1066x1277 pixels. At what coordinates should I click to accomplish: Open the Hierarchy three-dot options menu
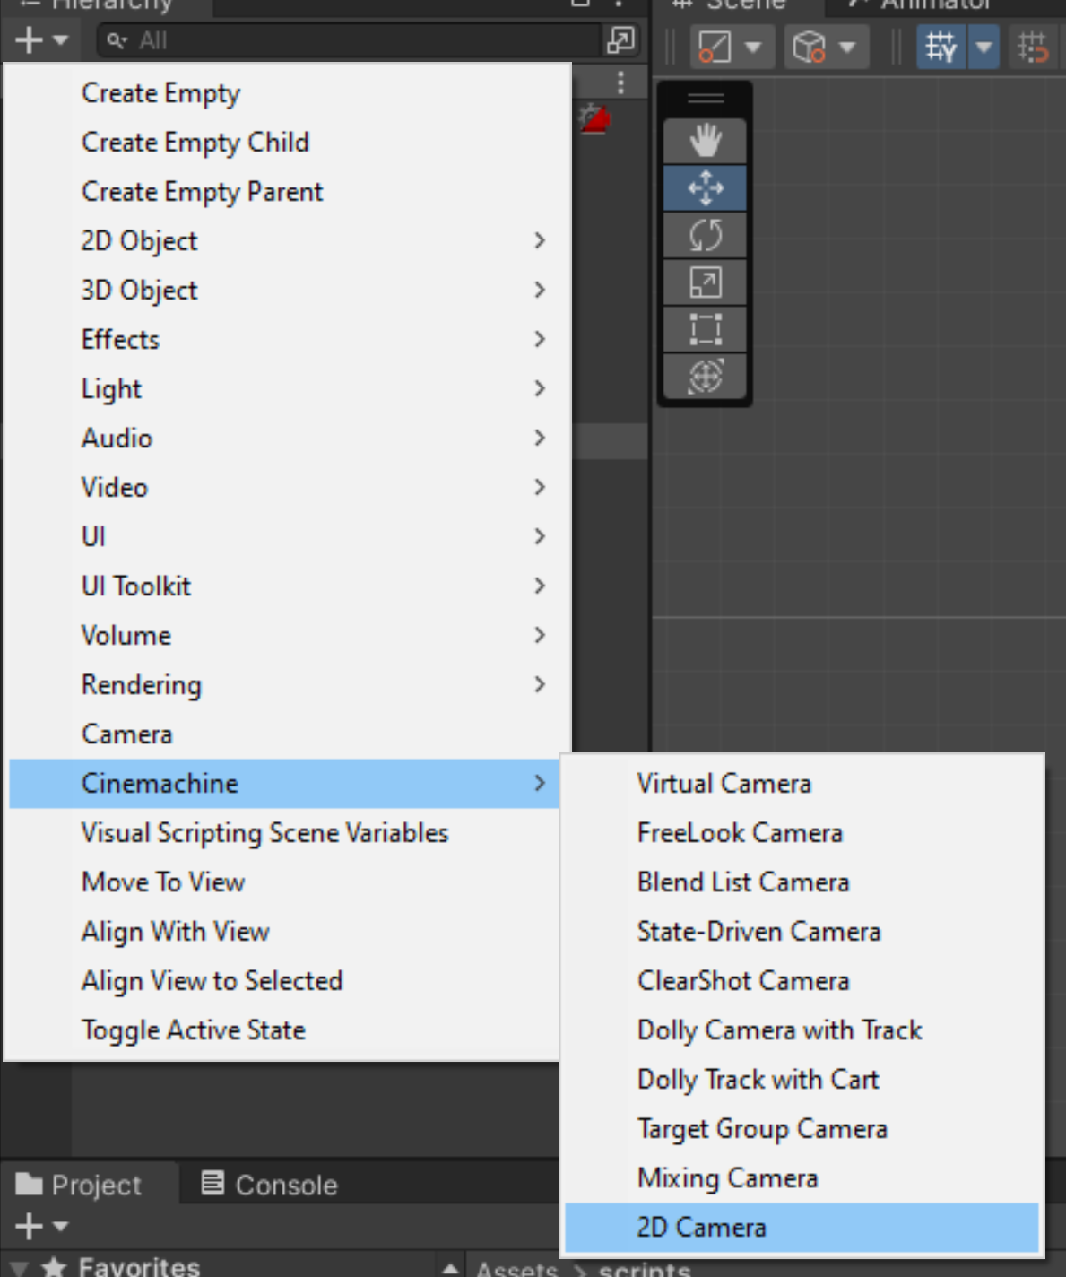pyautogui.click(x=620, y=83)
